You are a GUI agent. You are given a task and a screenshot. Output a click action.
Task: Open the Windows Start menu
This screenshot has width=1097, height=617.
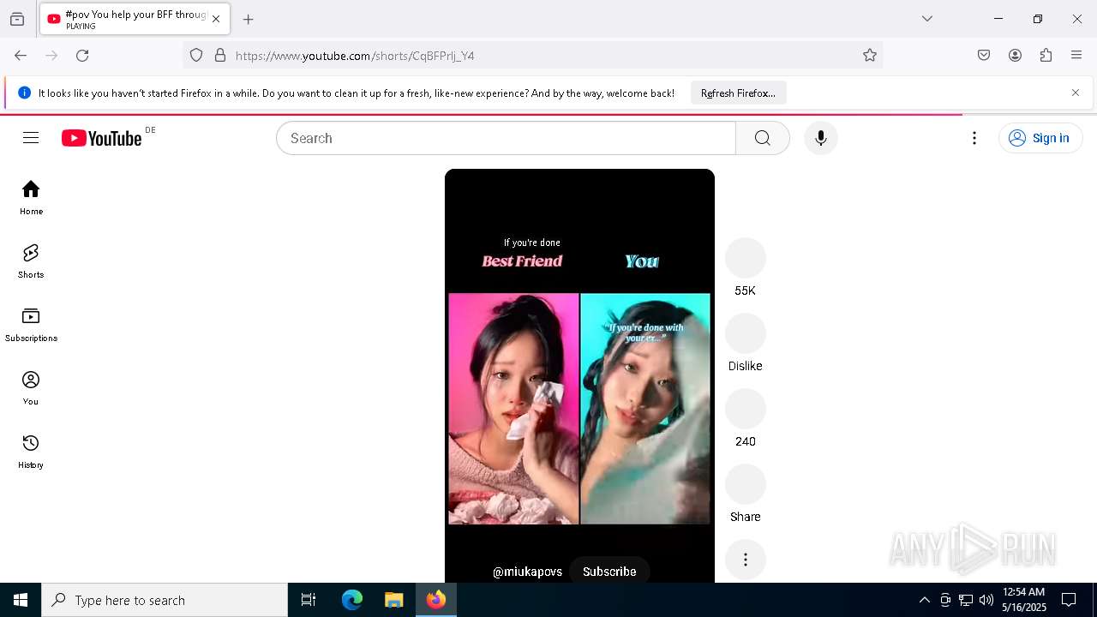[x=21, y=600]
